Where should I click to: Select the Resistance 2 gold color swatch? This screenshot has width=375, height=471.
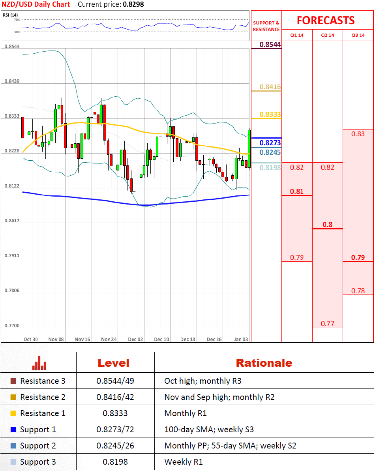coord(13,397)
